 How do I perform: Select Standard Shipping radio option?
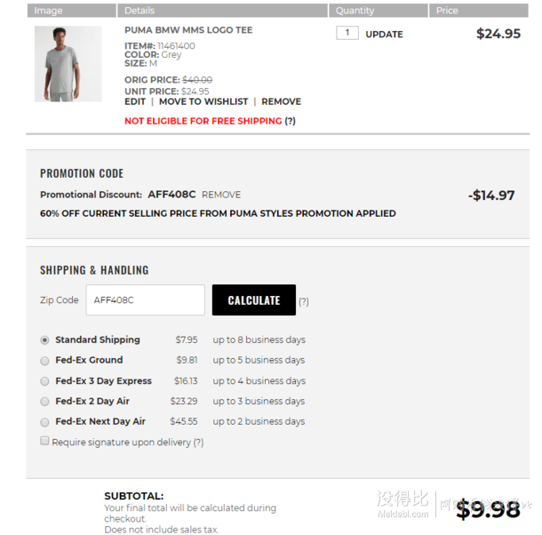44,340
